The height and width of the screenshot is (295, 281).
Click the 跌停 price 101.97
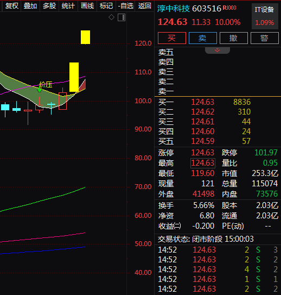[x=266, y=153]
